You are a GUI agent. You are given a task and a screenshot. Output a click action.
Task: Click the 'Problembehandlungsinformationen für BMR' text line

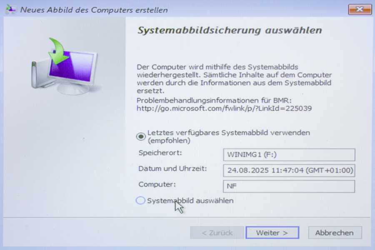[214, 100]
